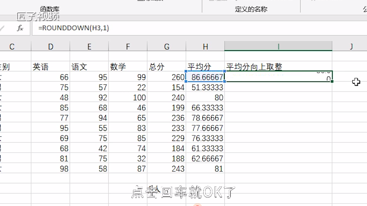Select column E header

pos(89,46)
